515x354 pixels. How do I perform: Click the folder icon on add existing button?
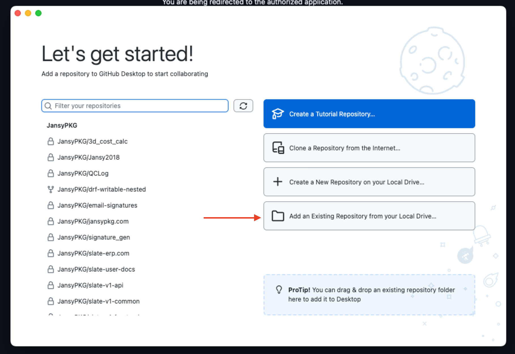click(278, 216)
